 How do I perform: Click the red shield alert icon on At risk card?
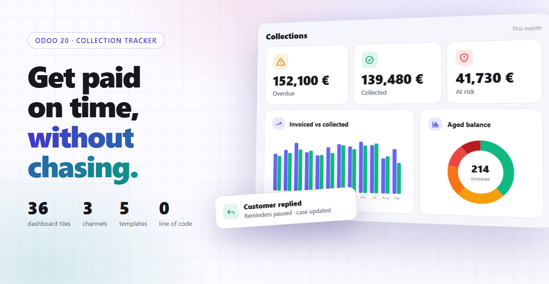pos(464,58)
